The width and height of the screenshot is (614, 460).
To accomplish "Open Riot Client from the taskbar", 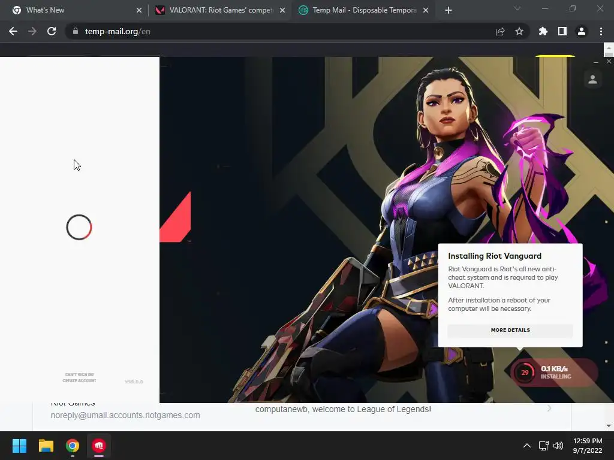I will click(x=99, y=446).
